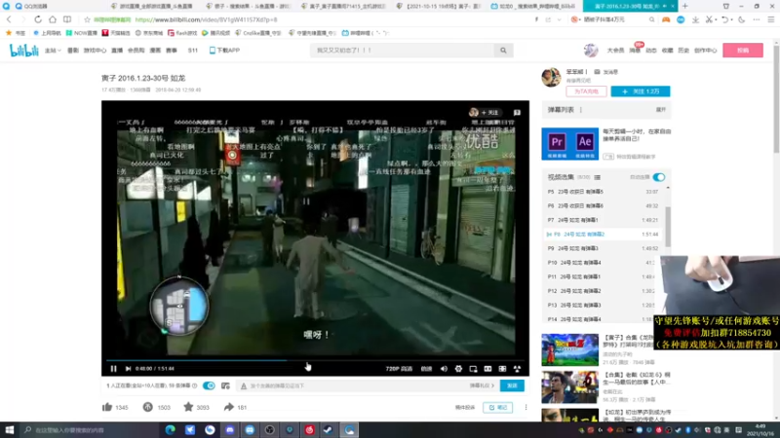Screen dimensions: 780x438
Task: Toggle the danmaku display switch
Action: click(x=209, y=385)
